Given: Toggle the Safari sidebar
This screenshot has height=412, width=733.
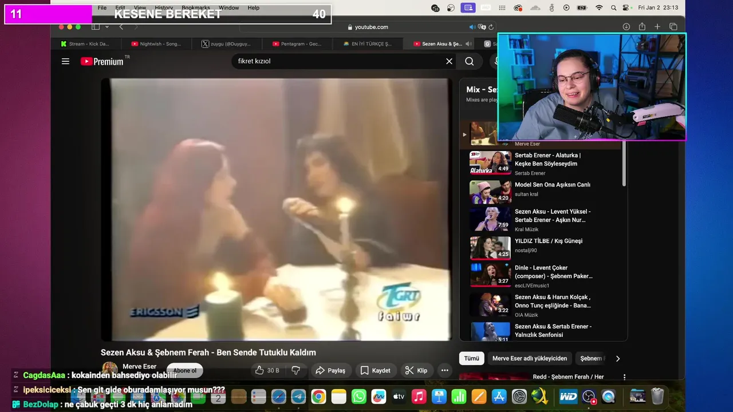Looking at the screenshot, I should pyautogui.click(x=96, y=27).
